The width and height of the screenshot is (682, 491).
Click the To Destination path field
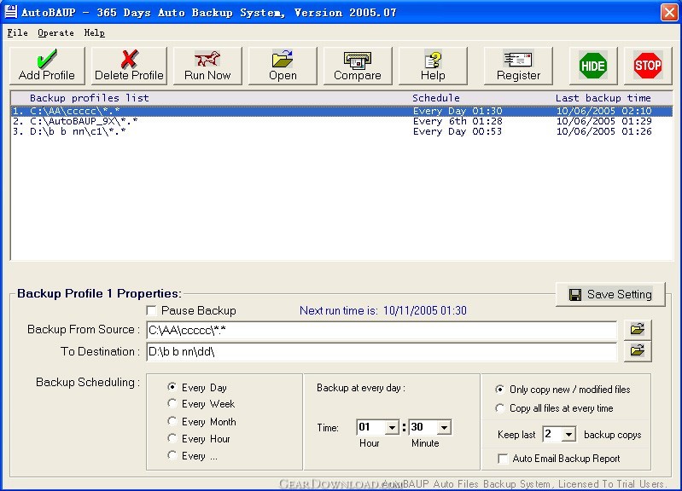[x=382, y=351]
